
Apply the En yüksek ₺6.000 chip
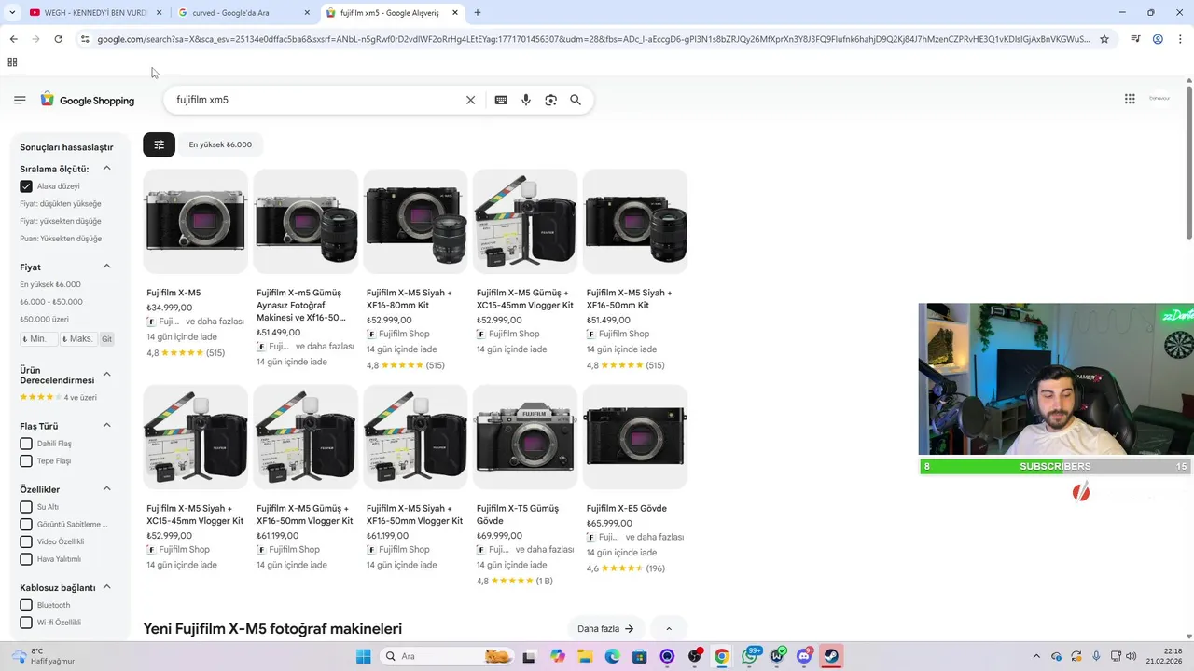pos(220,144)
